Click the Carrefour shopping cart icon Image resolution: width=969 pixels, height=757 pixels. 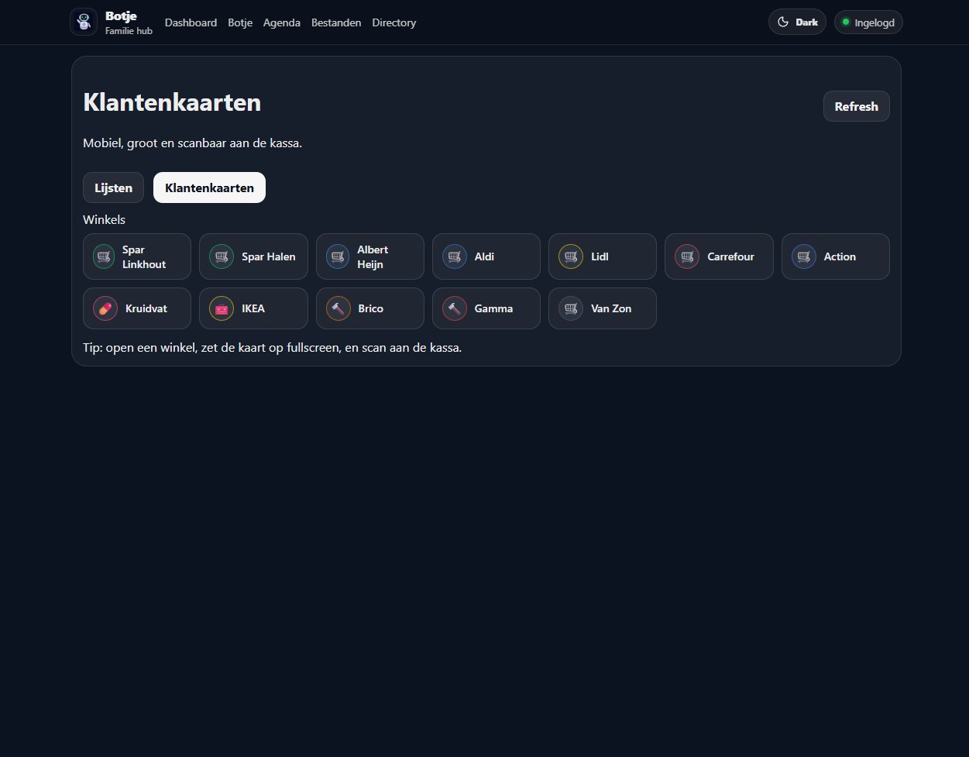point(687,256)
